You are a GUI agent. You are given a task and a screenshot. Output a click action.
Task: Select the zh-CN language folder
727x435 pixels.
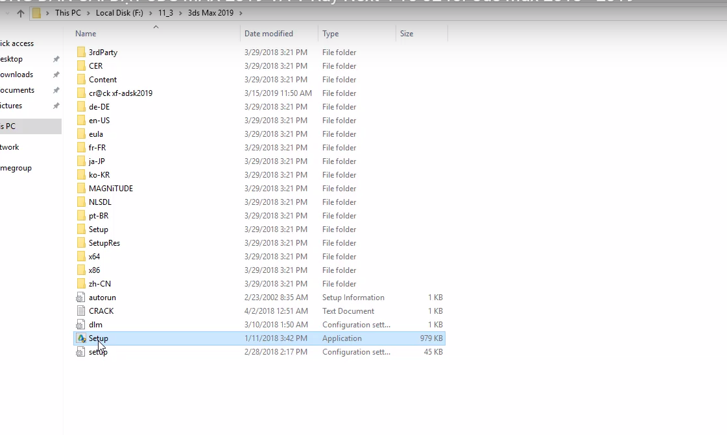tap(100, 284)
